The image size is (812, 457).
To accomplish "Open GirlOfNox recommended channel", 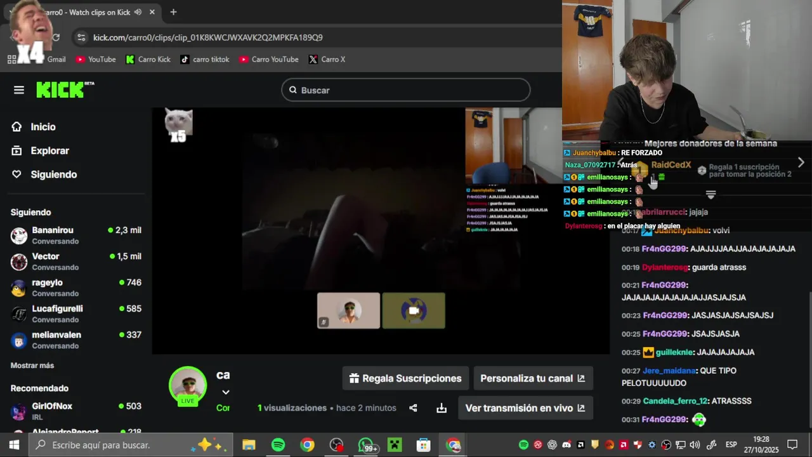I will [x=76, y=411].
